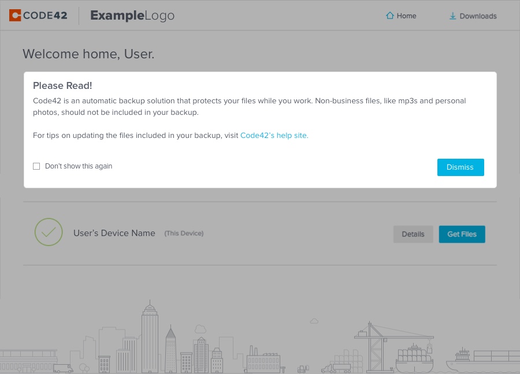
Task: Click the "Please Read!" dialog title
Action: point(62,85)
